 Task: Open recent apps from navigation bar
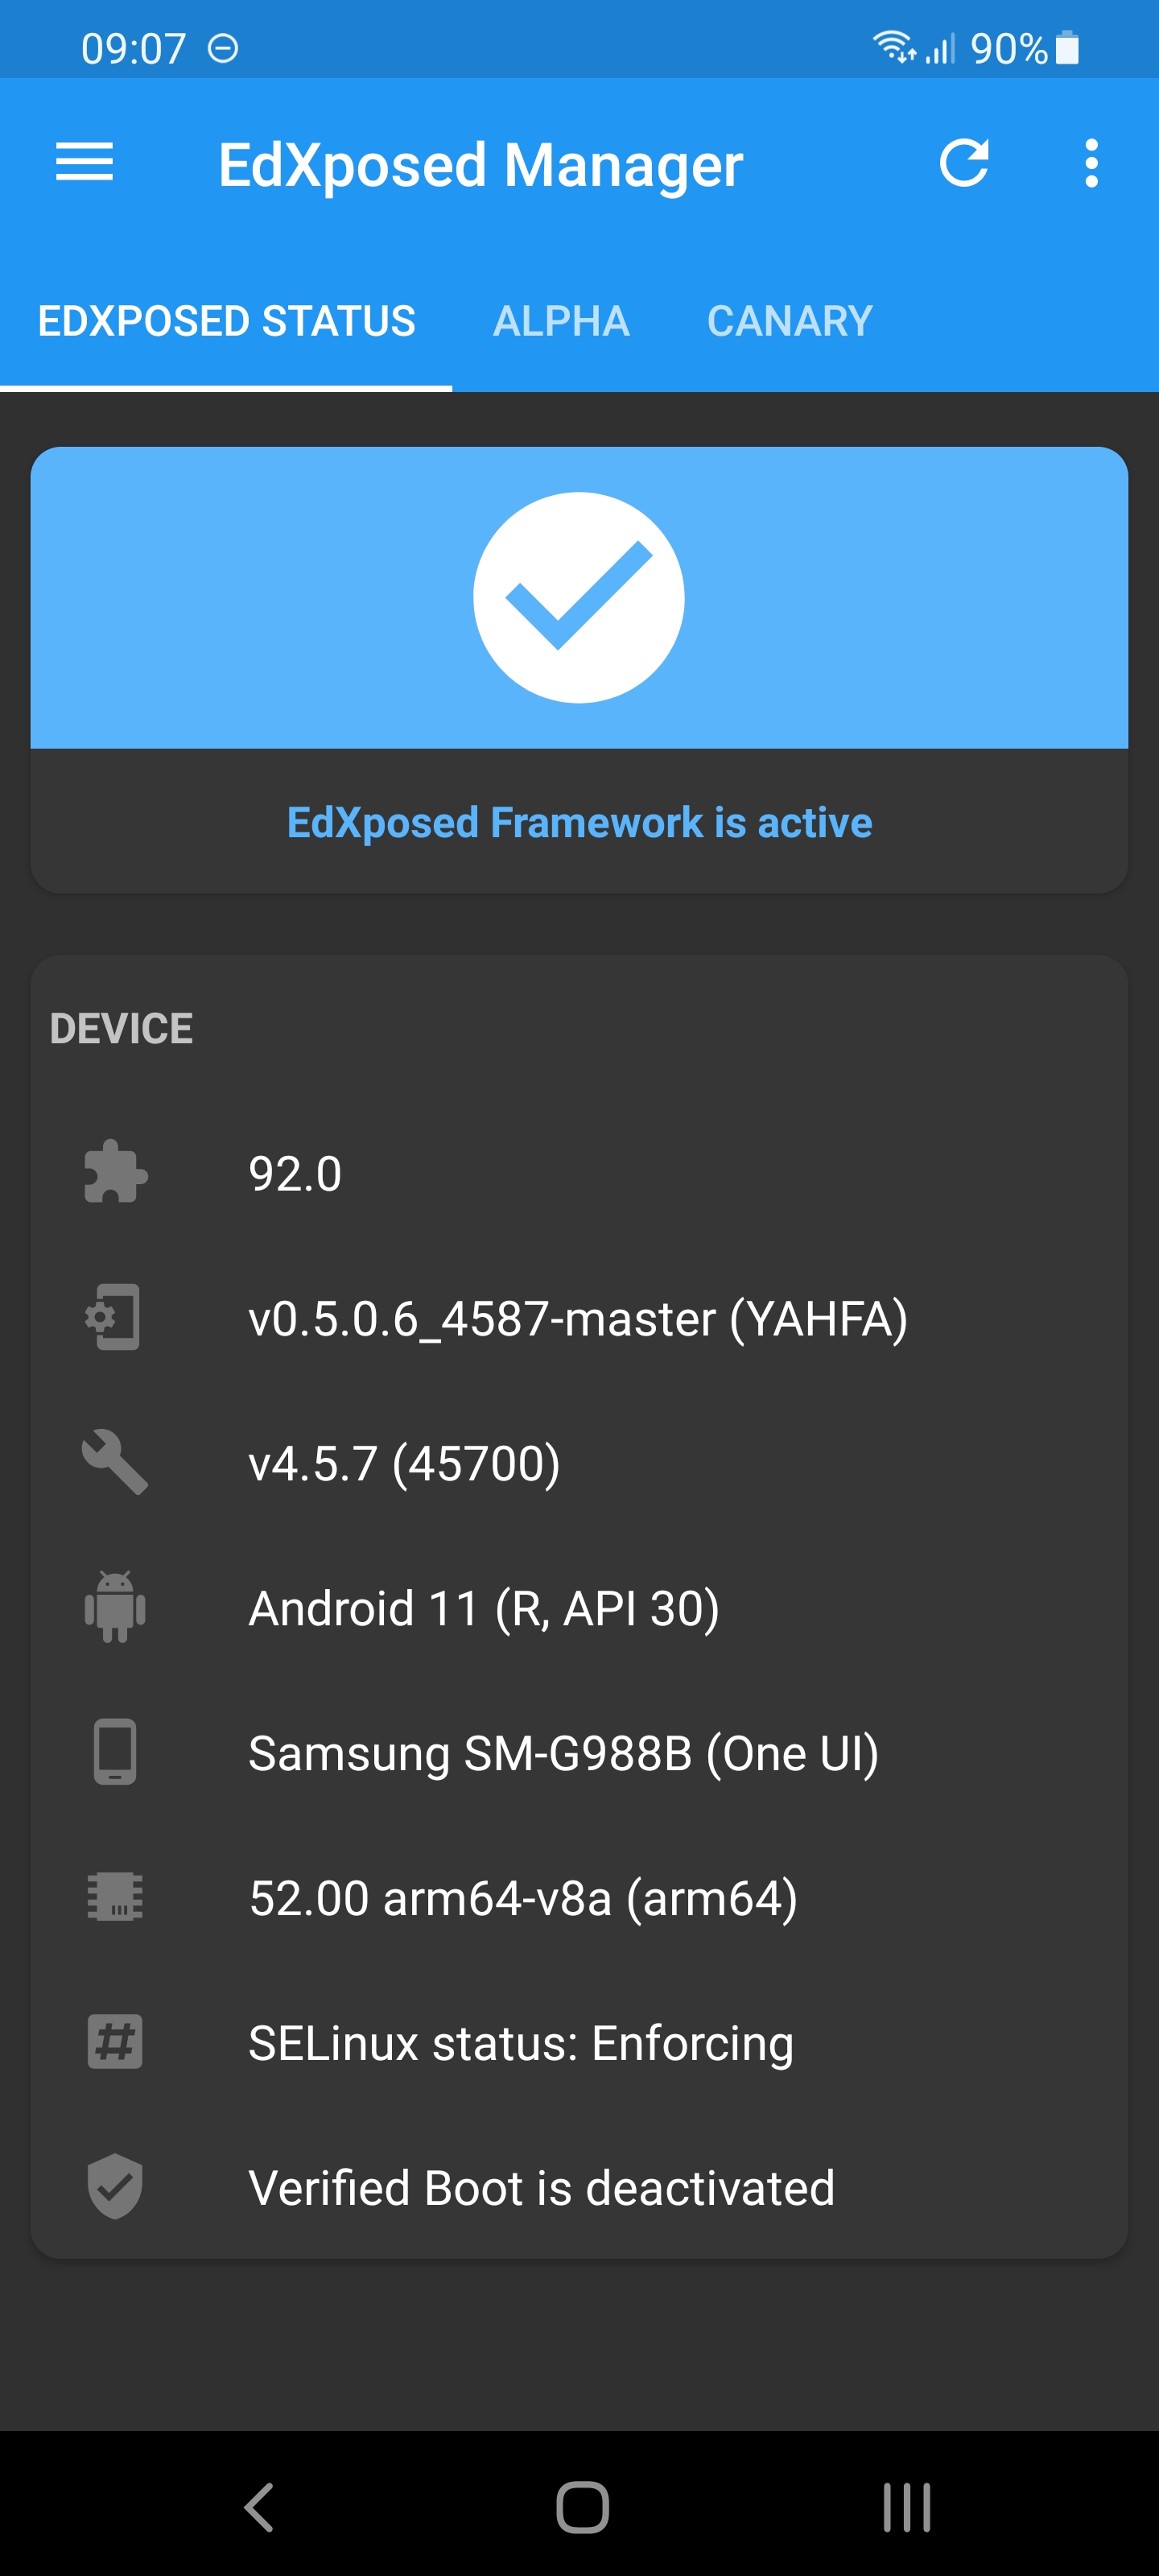point(903,2507)
